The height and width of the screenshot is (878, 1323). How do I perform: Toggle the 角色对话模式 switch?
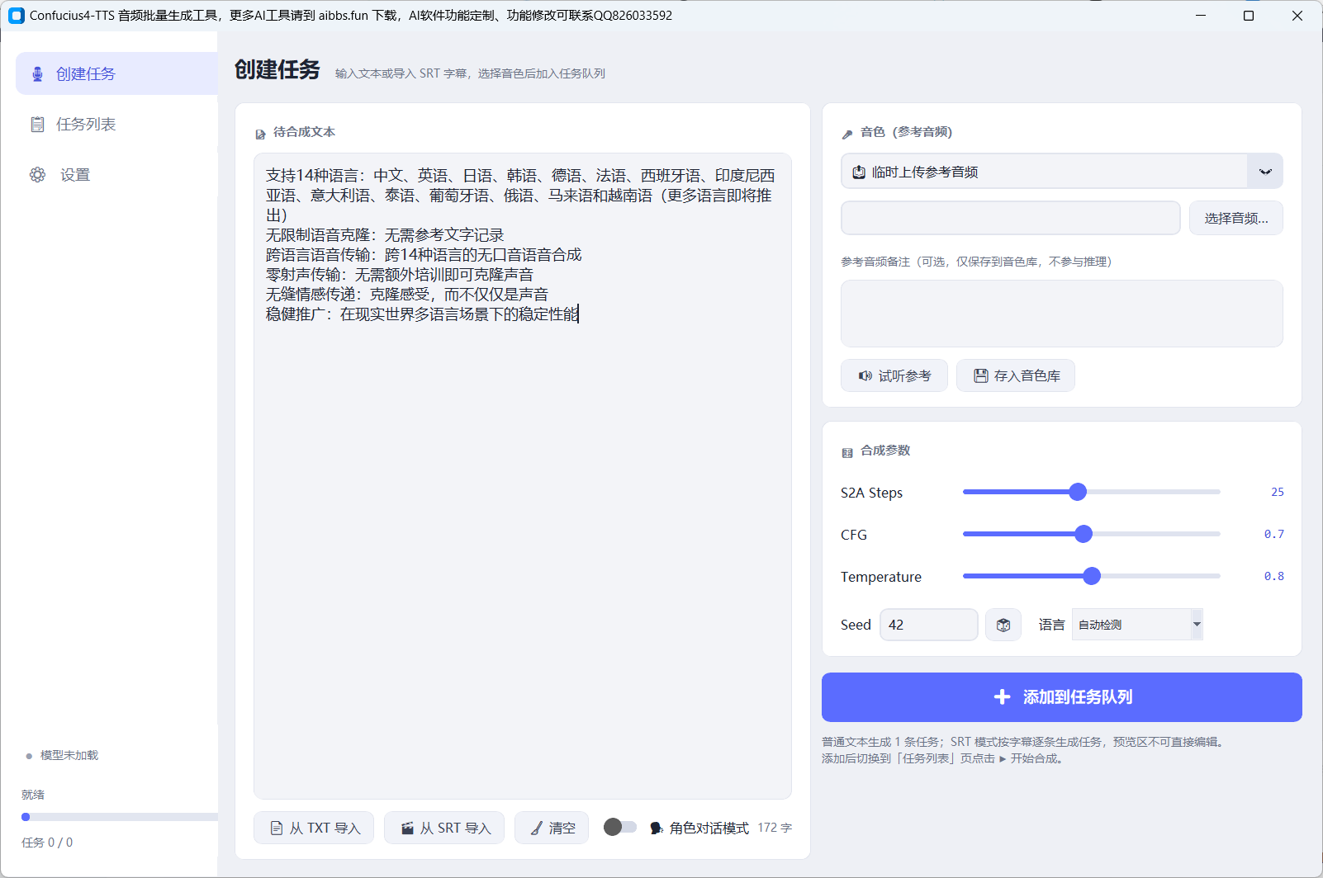click(620, 827)
